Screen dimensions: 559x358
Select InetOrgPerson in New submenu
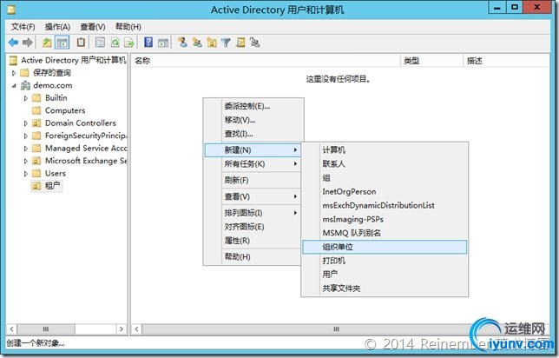[x=385, y=192]
